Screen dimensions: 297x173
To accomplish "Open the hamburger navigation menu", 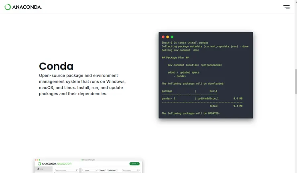I will point(287,7).
